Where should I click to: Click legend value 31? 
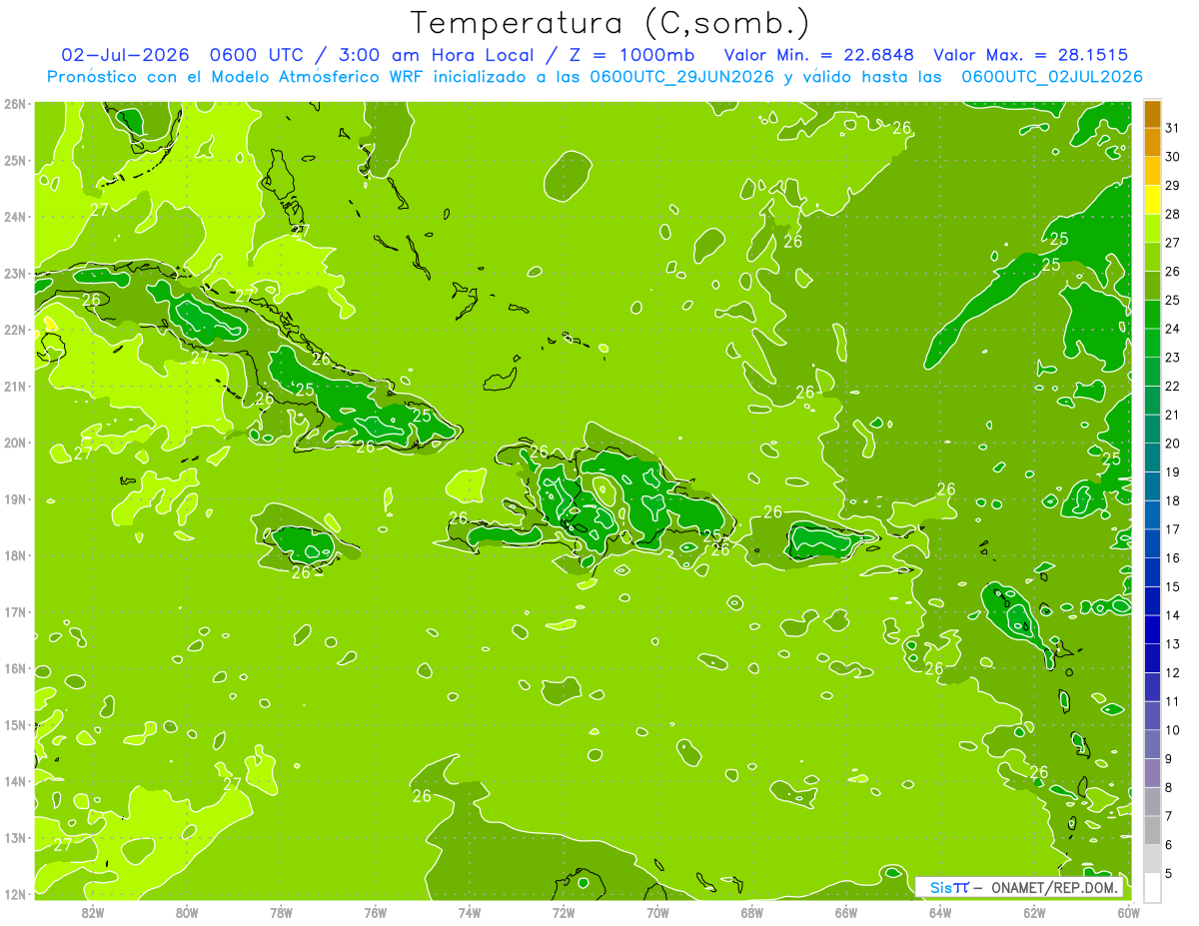pos(1172,129)
